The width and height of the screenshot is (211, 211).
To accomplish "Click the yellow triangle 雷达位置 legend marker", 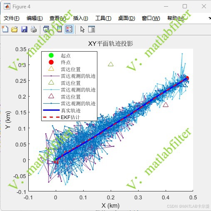I will click(x=51, y=69).
